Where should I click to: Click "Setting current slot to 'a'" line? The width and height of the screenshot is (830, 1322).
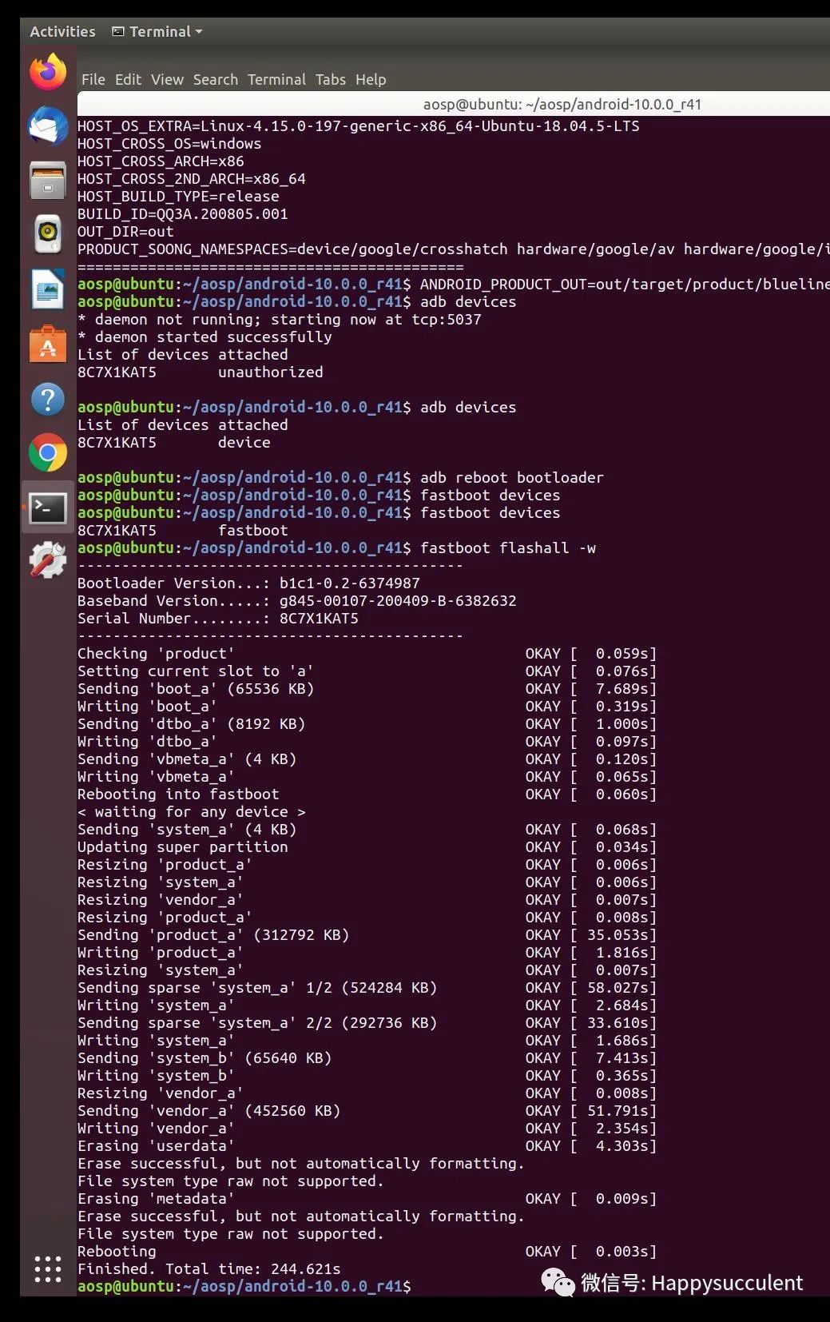point(367,671)
